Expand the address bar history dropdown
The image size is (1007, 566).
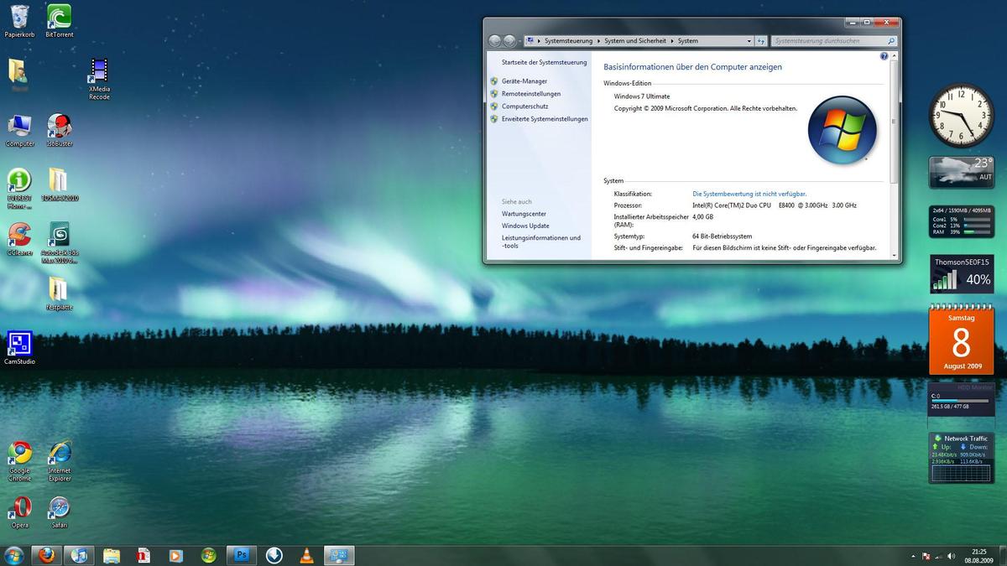(749, 41)
